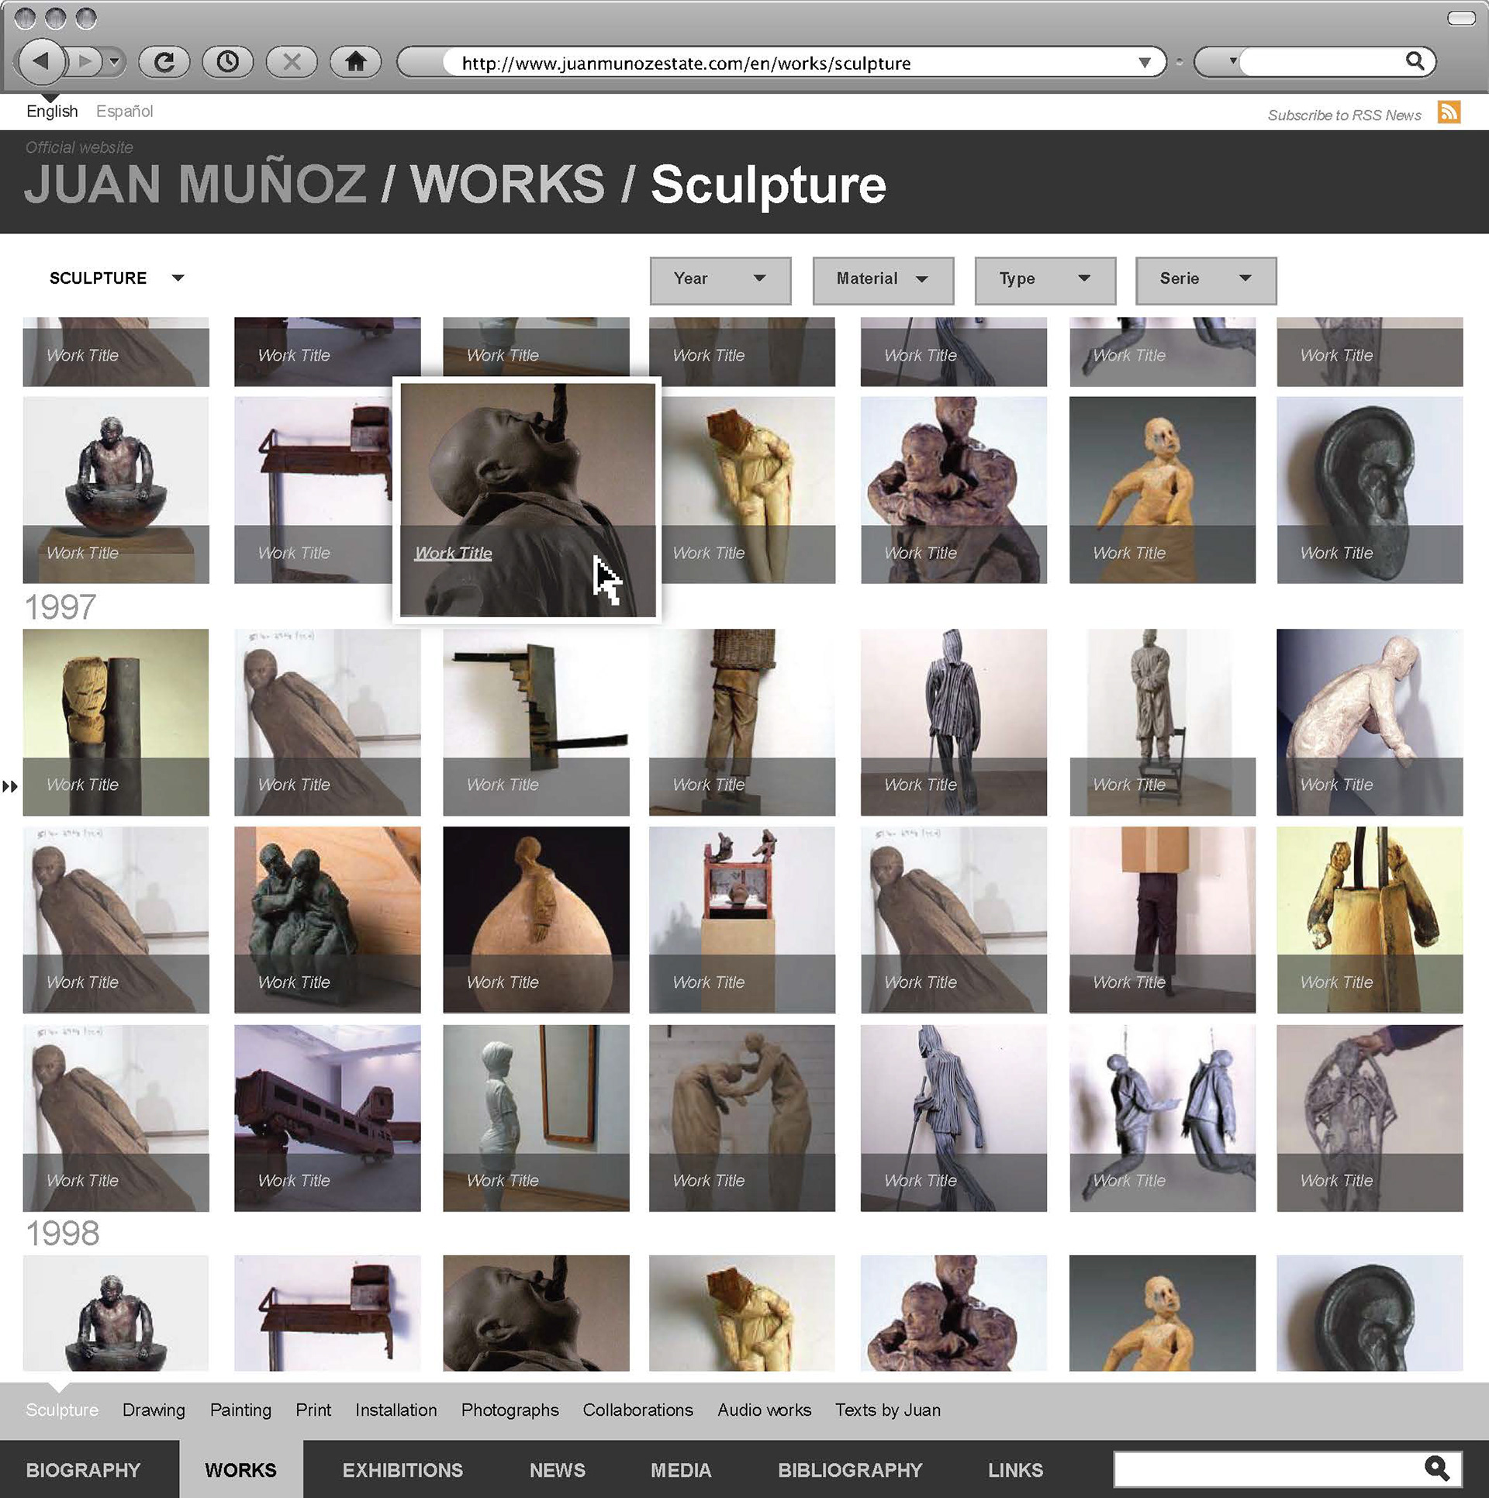Open the white figure facing mirror thumbnail

pyautogui.click(x=536, y=1118)
